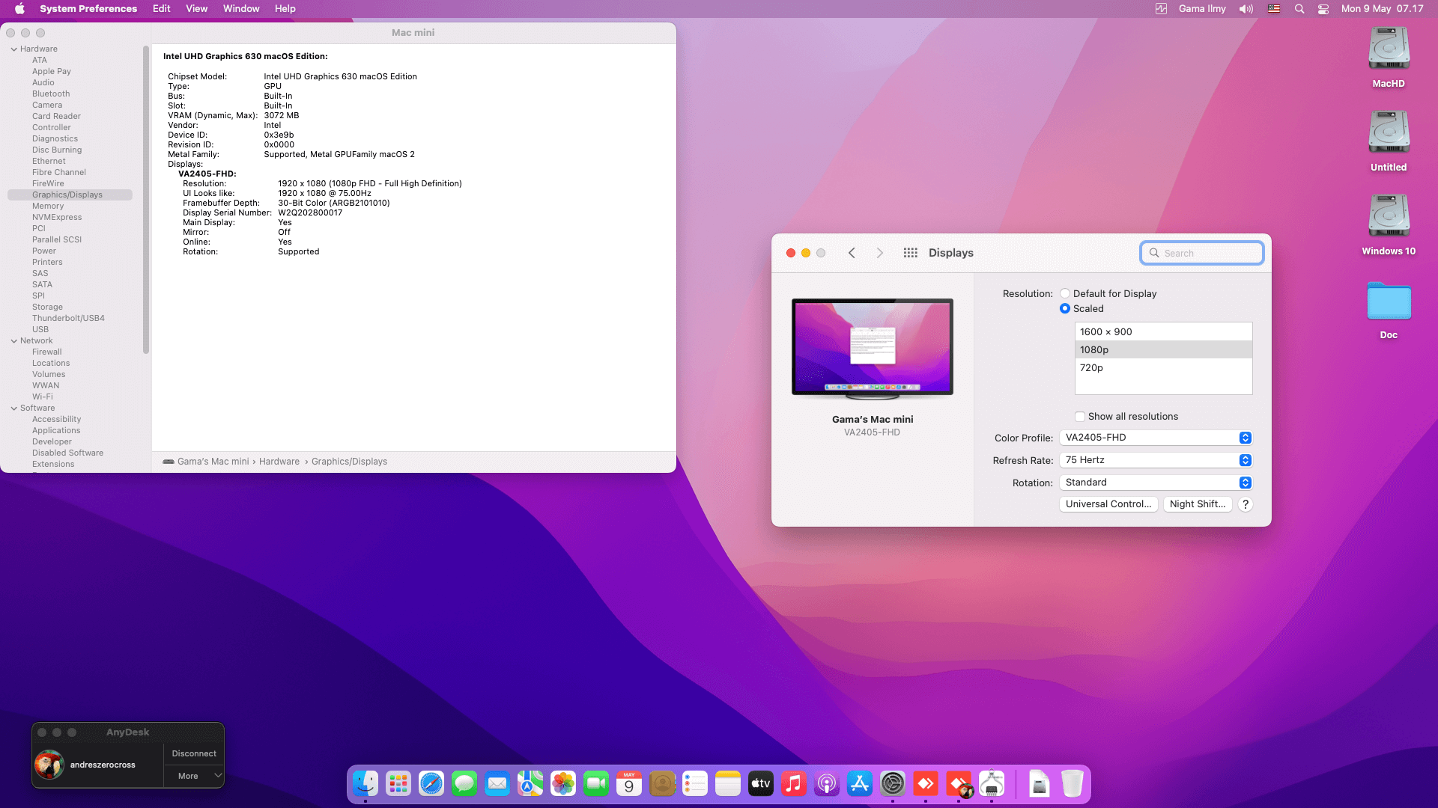This screenshot has width=1438, height=808.
Task: Open Calendar app in the Dock
Action: [629, 783]
